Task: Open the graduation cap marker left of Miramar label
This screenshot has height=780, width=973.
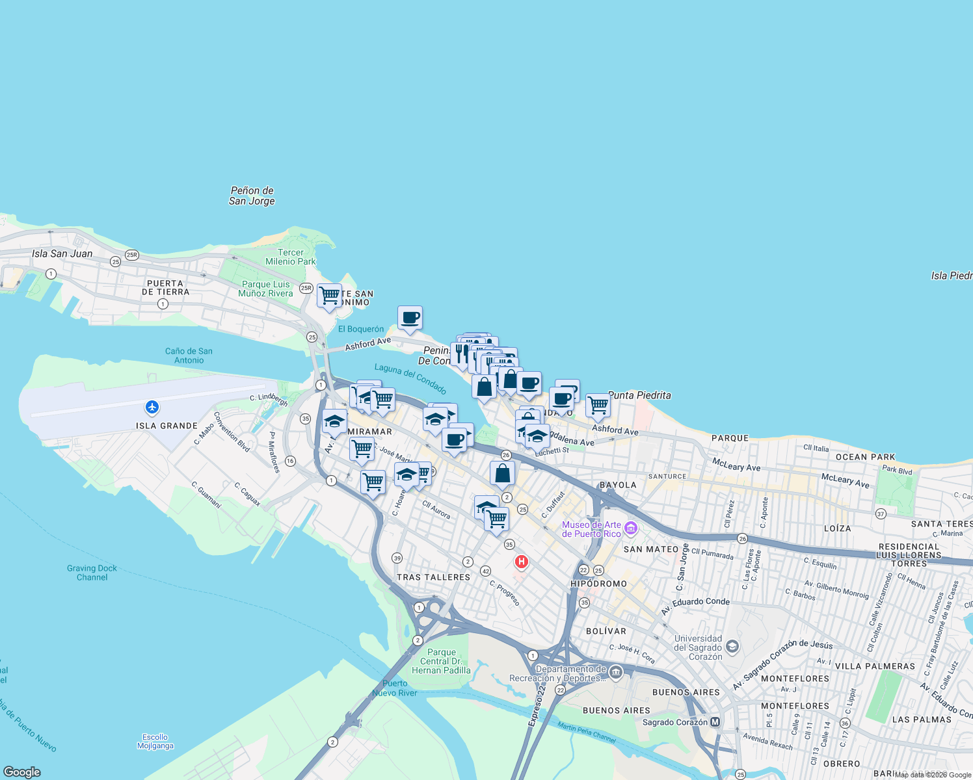Action: [x=334, y=422]
